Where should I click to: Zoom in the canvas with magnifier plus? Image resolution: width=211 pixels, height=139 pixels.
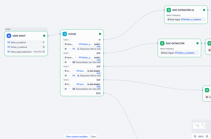[x=207, y=136]
